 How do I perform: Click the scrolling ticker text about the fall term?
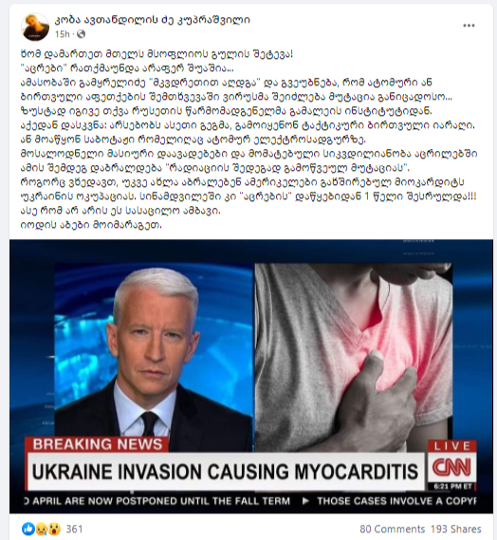click(x=157, y=501)
